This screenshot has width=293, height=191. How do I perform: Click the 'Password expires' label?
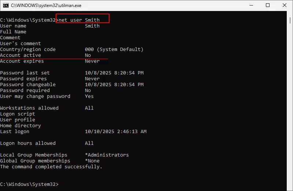point(23,79)
